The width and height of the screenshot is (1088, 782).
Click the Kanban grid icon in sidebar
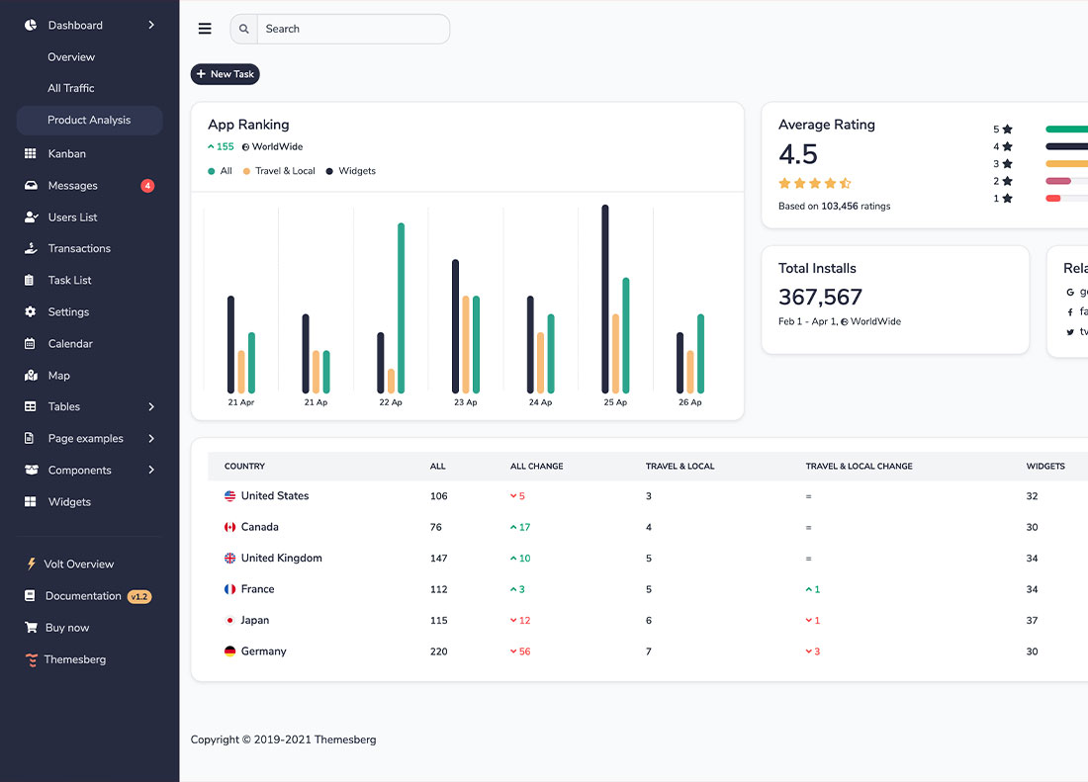coord(30,154)
